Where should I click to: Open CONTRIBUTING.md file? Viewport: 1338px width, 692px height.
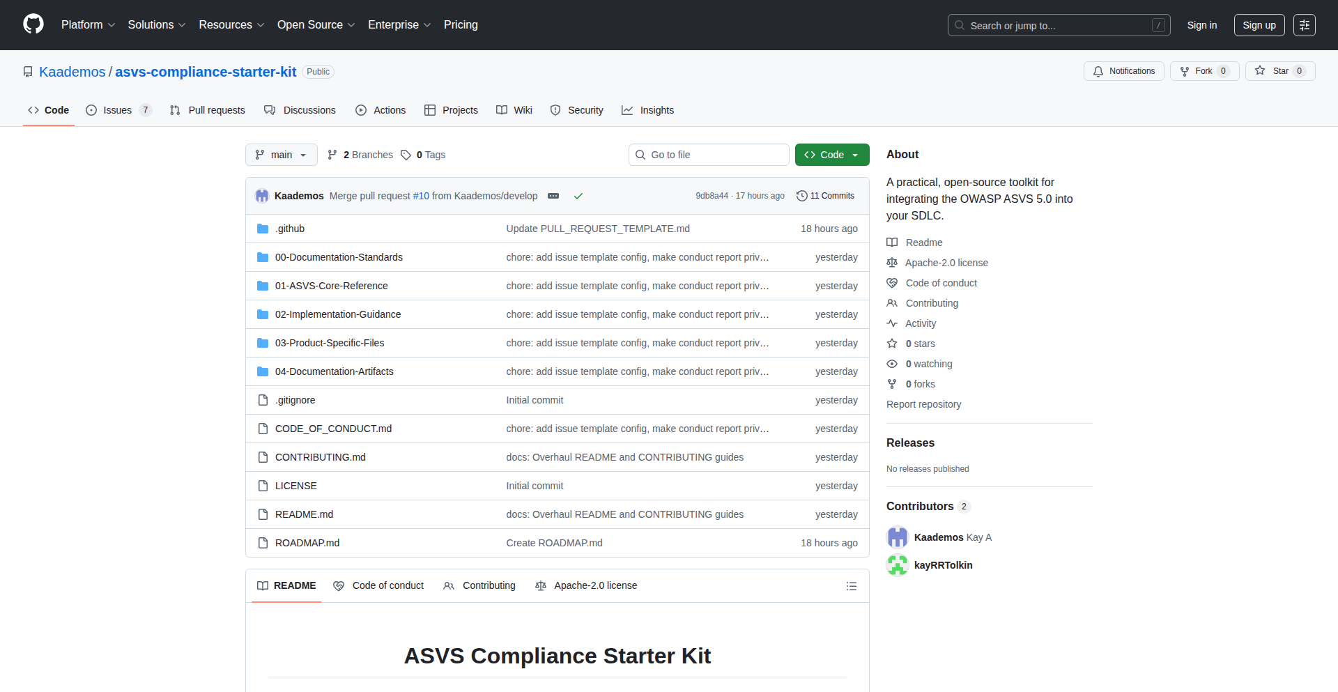click(x=321, y=457)
